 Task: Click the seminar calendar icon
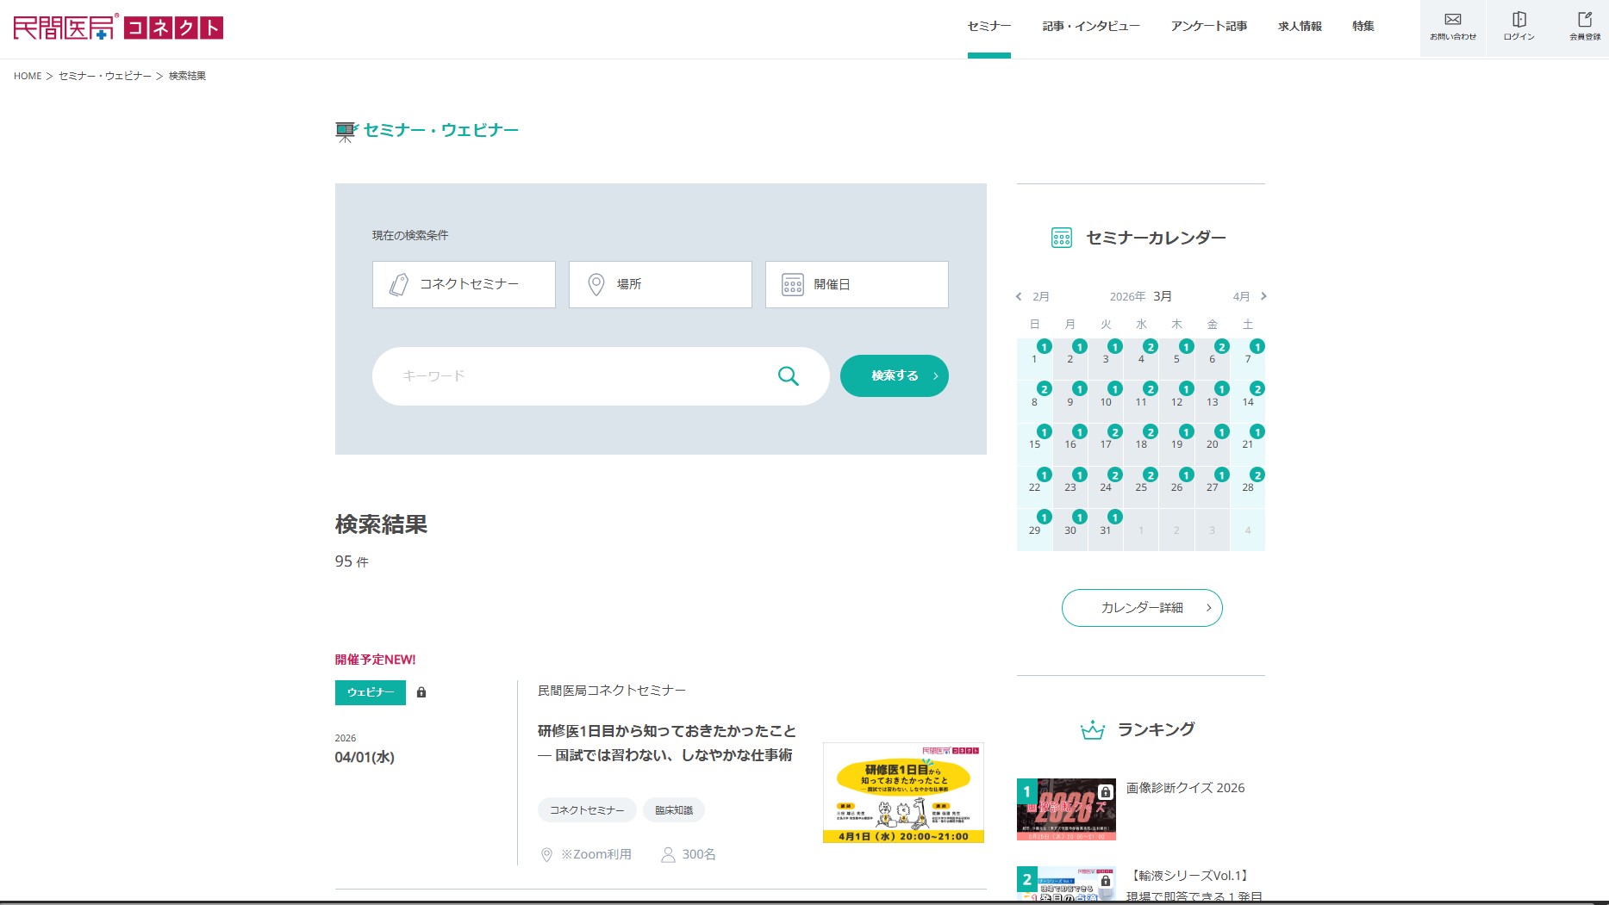click(1061, 239)
